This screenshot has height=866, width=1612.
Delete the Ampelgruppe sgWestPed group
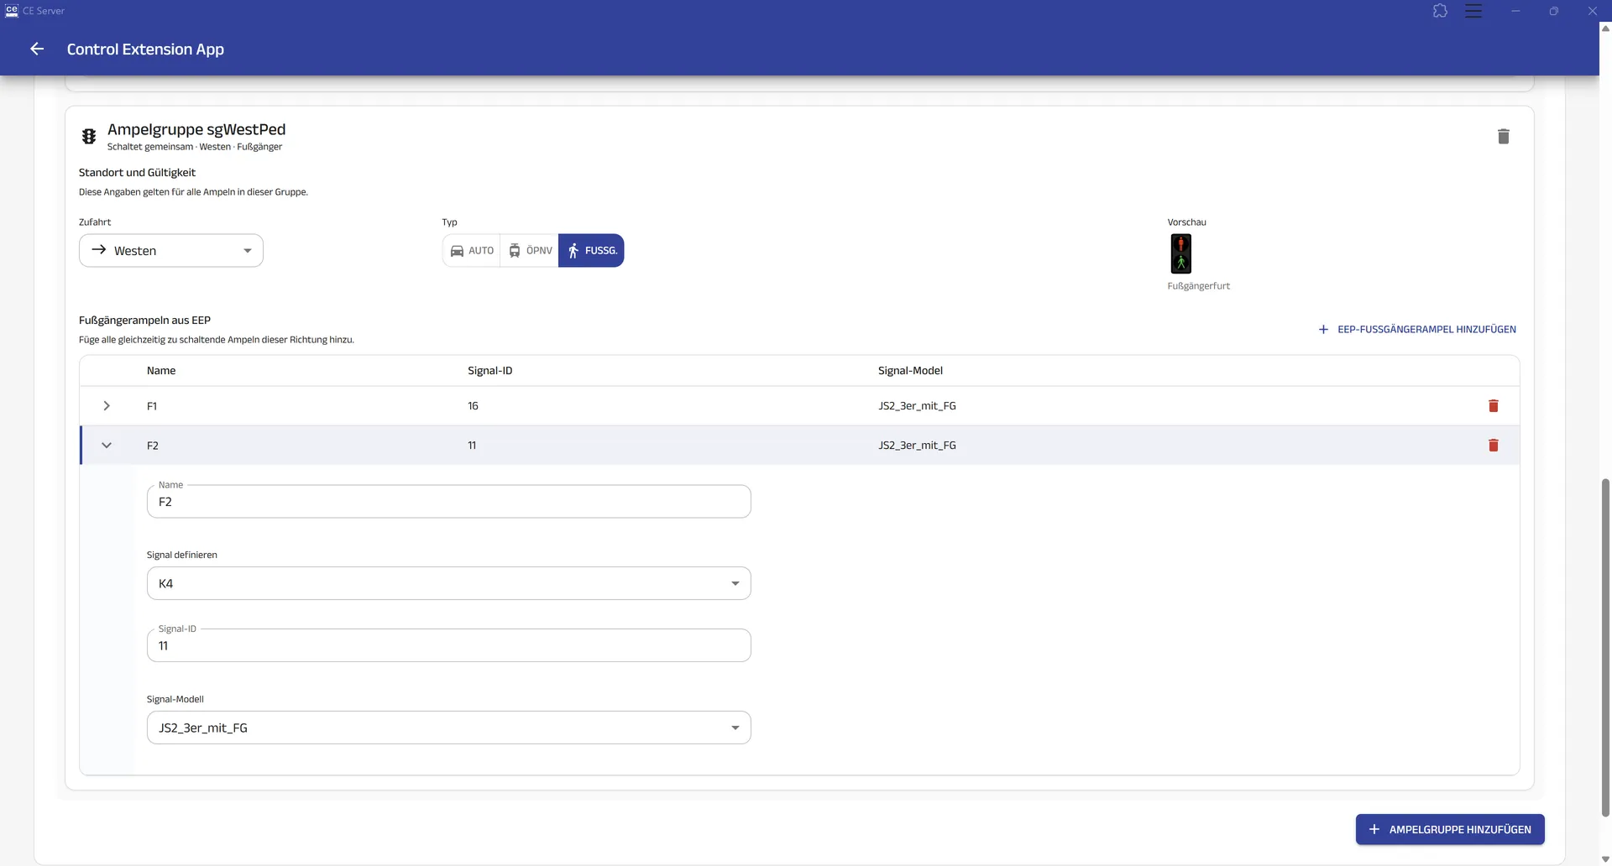point(1503,136)
